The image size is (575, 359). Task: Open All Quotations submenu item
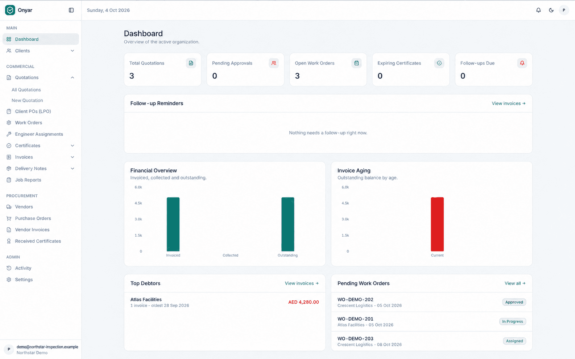(x=26, y=90)
